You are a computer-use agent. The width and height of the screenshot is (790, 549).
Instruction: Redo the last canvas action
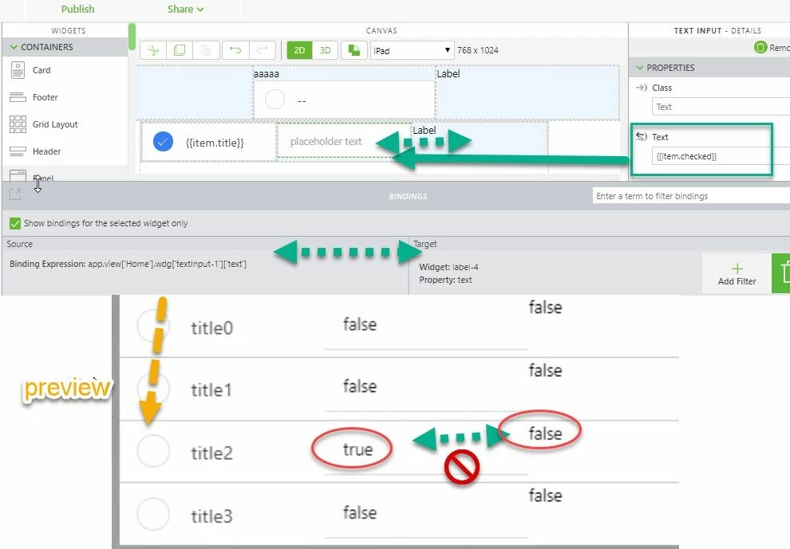(262, 50)
